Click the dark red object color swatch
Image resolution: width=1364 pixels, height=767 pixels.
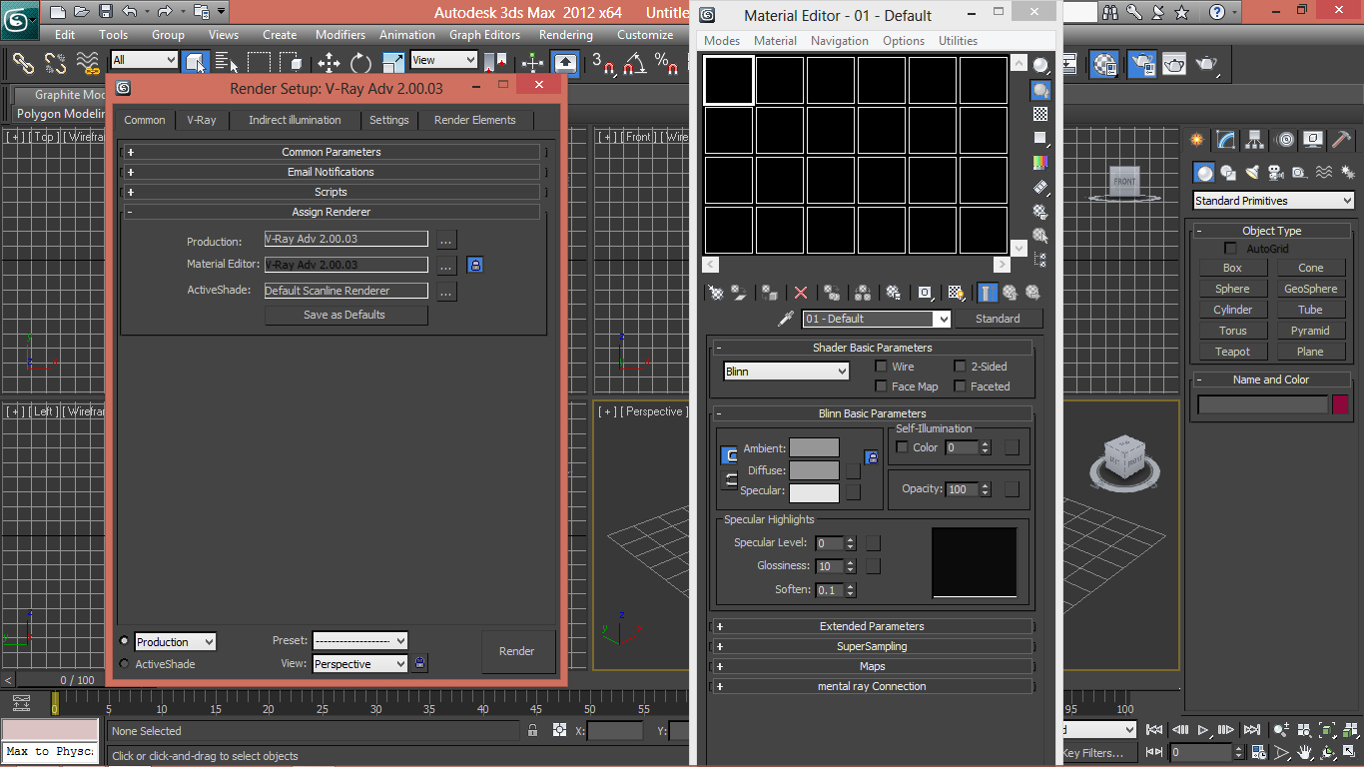[1340, 403]
